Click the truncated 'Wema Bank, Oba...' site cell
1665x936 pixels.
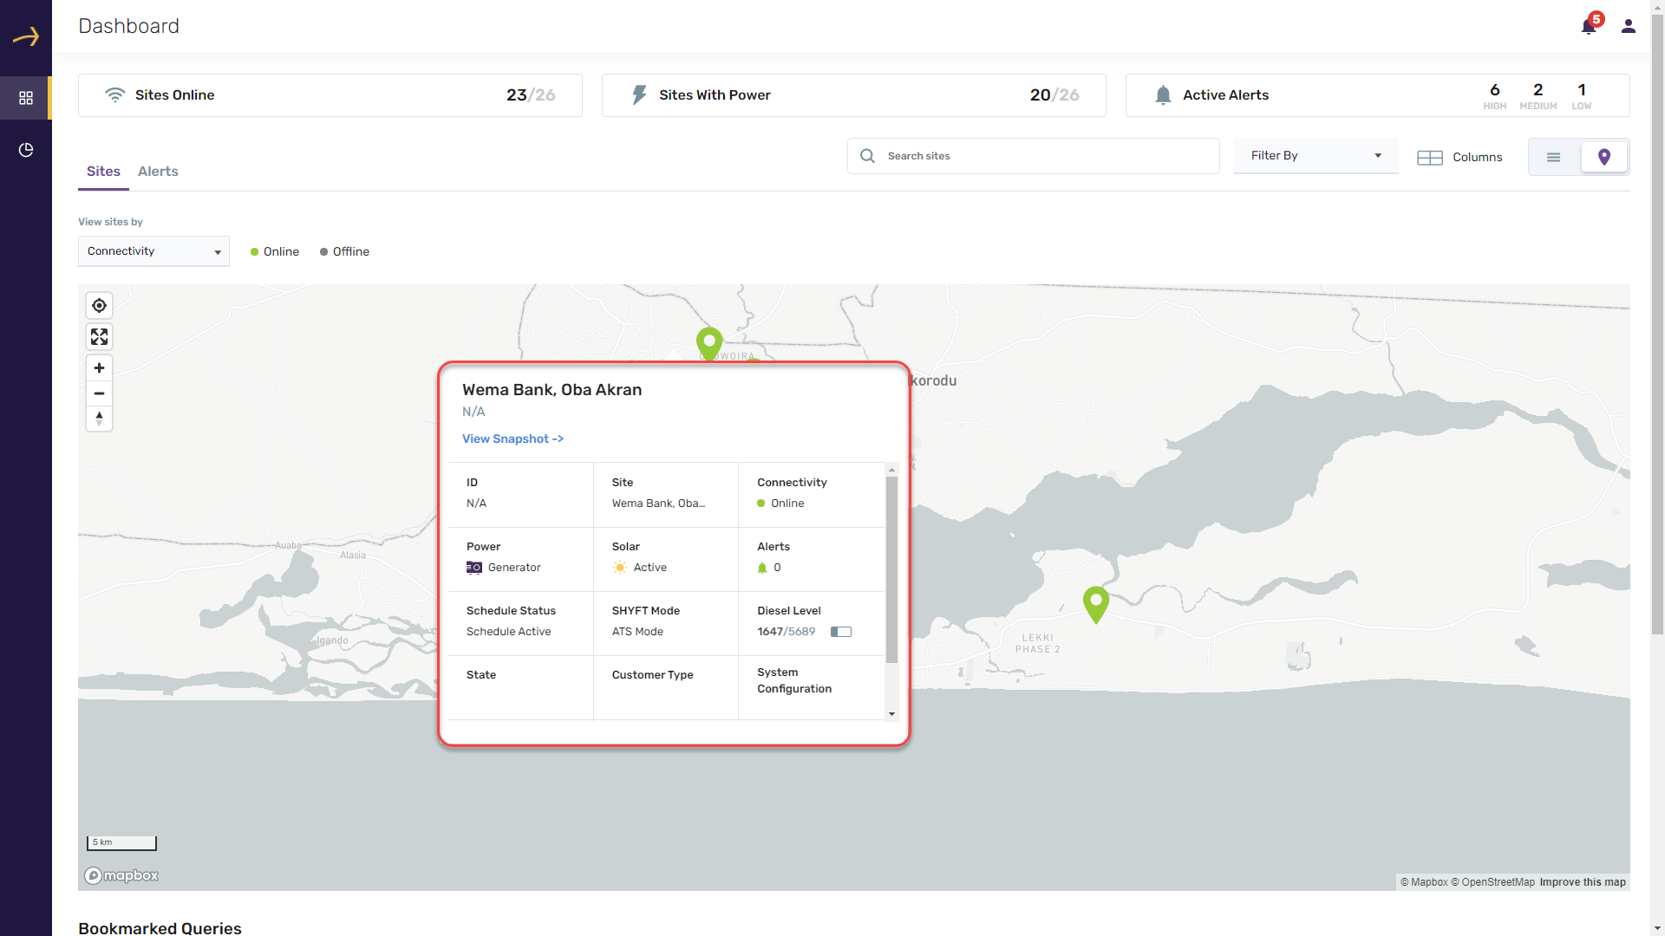pos(658,504)
